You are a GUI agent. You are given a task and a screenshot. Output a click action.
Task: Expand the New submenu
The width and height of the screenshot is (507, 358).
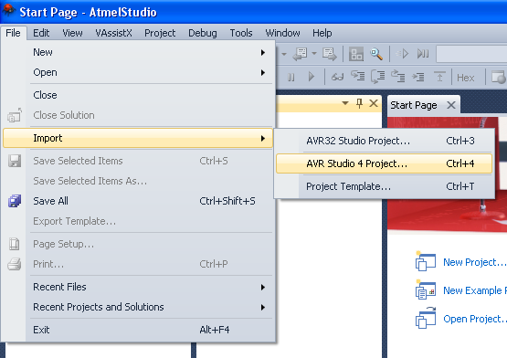(138, 52)
